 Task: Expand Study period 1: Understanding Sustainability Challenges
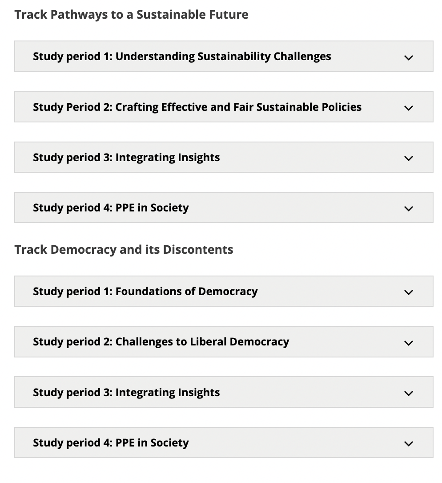182,57
